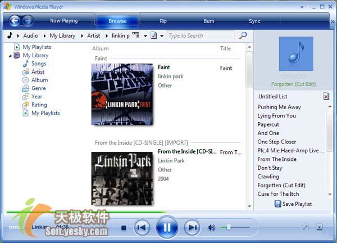This screenshot has height=243, width=337.
Task: Open the view options layout icon
Action: [x=135, y=35]
